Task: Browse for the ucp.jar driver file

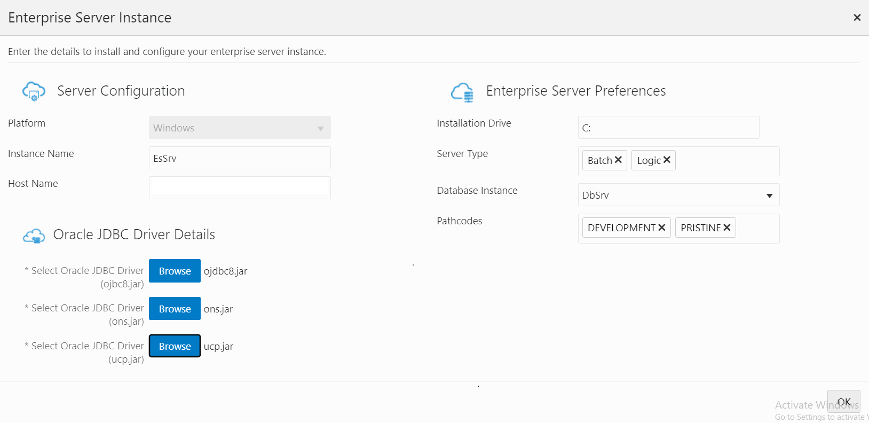Action: [x=175, y=346]
